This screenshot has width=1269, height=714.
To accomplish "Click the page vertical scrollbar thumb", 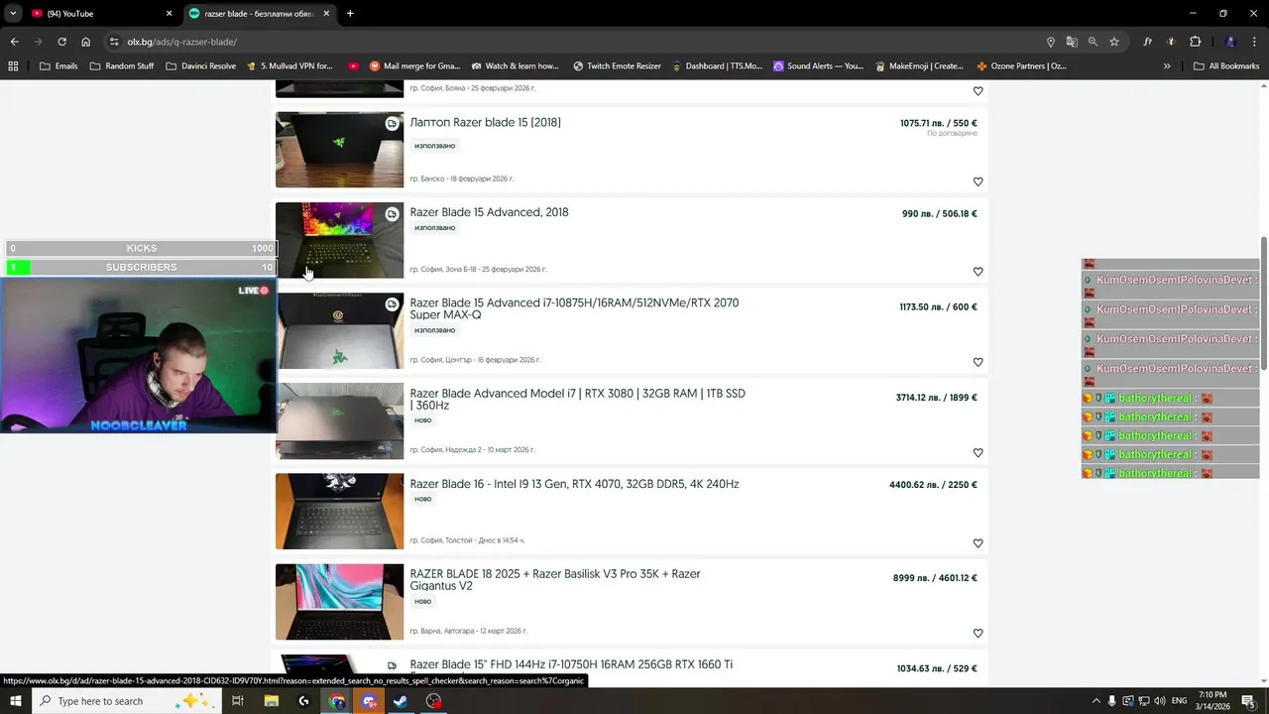I will tap(1264, 302).
